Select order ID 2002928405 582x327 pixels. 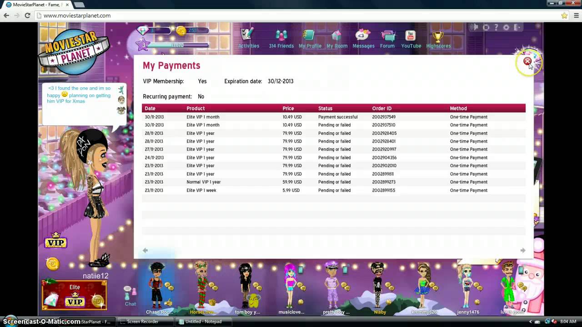[x=384, y=133]
